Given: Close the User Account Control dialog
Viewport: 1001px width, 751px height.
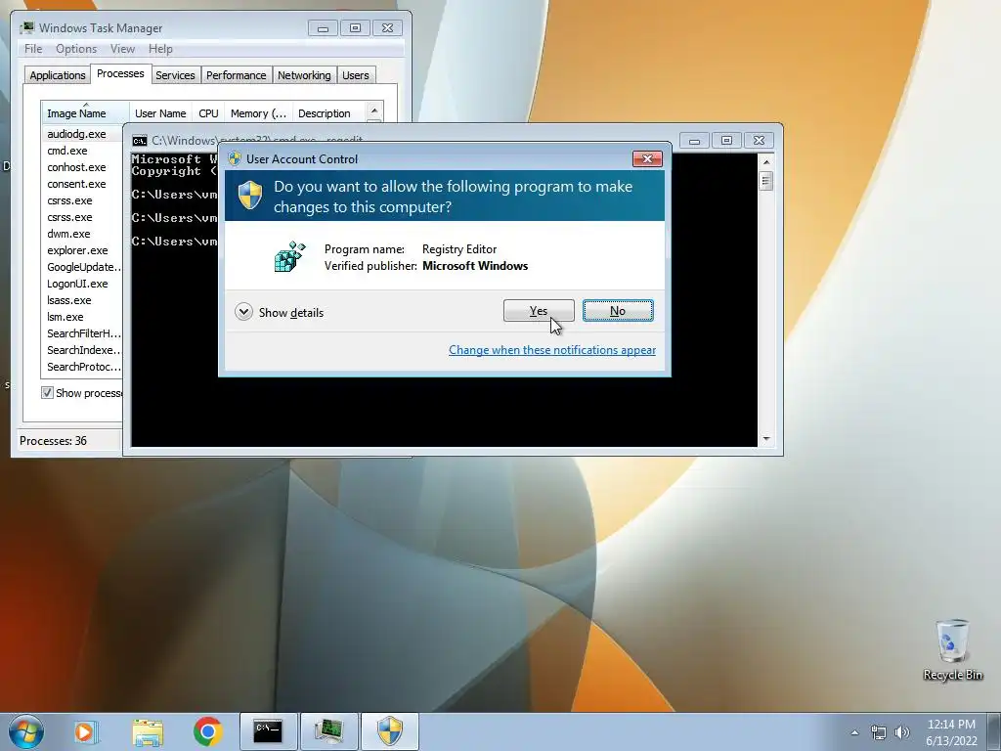Looking at the screenshot, I should [647, 159].
